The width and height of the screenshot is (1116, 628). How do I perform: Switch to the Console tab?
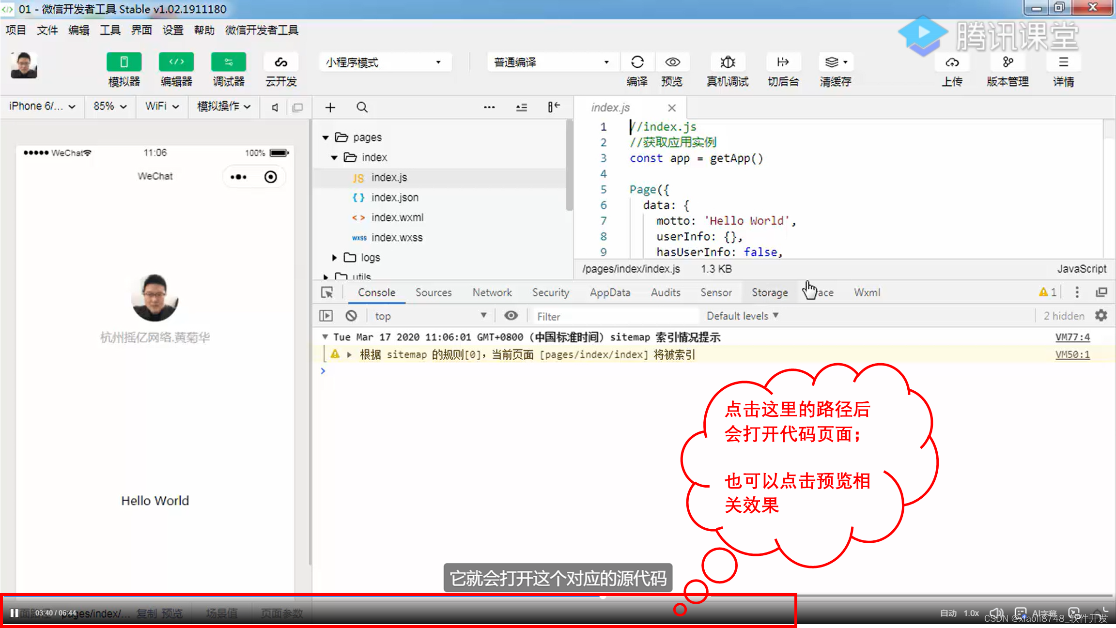pyautogui.click(x=376, y=292)
